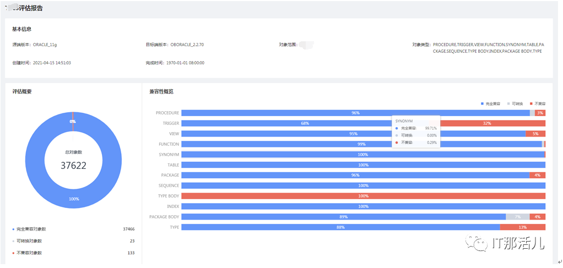This screenshot has width=563, height=268.
Task: Click the creation time 2021-04-15 14:51:03
Action: [52, 63]
